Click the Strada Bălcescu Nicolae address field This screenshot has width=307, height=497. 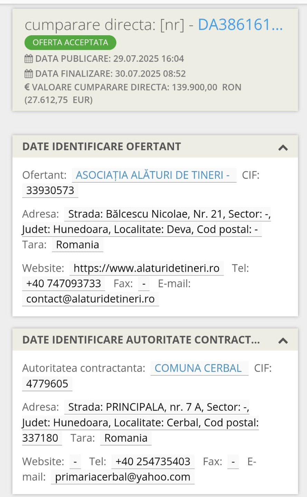[x=167, y=214]
